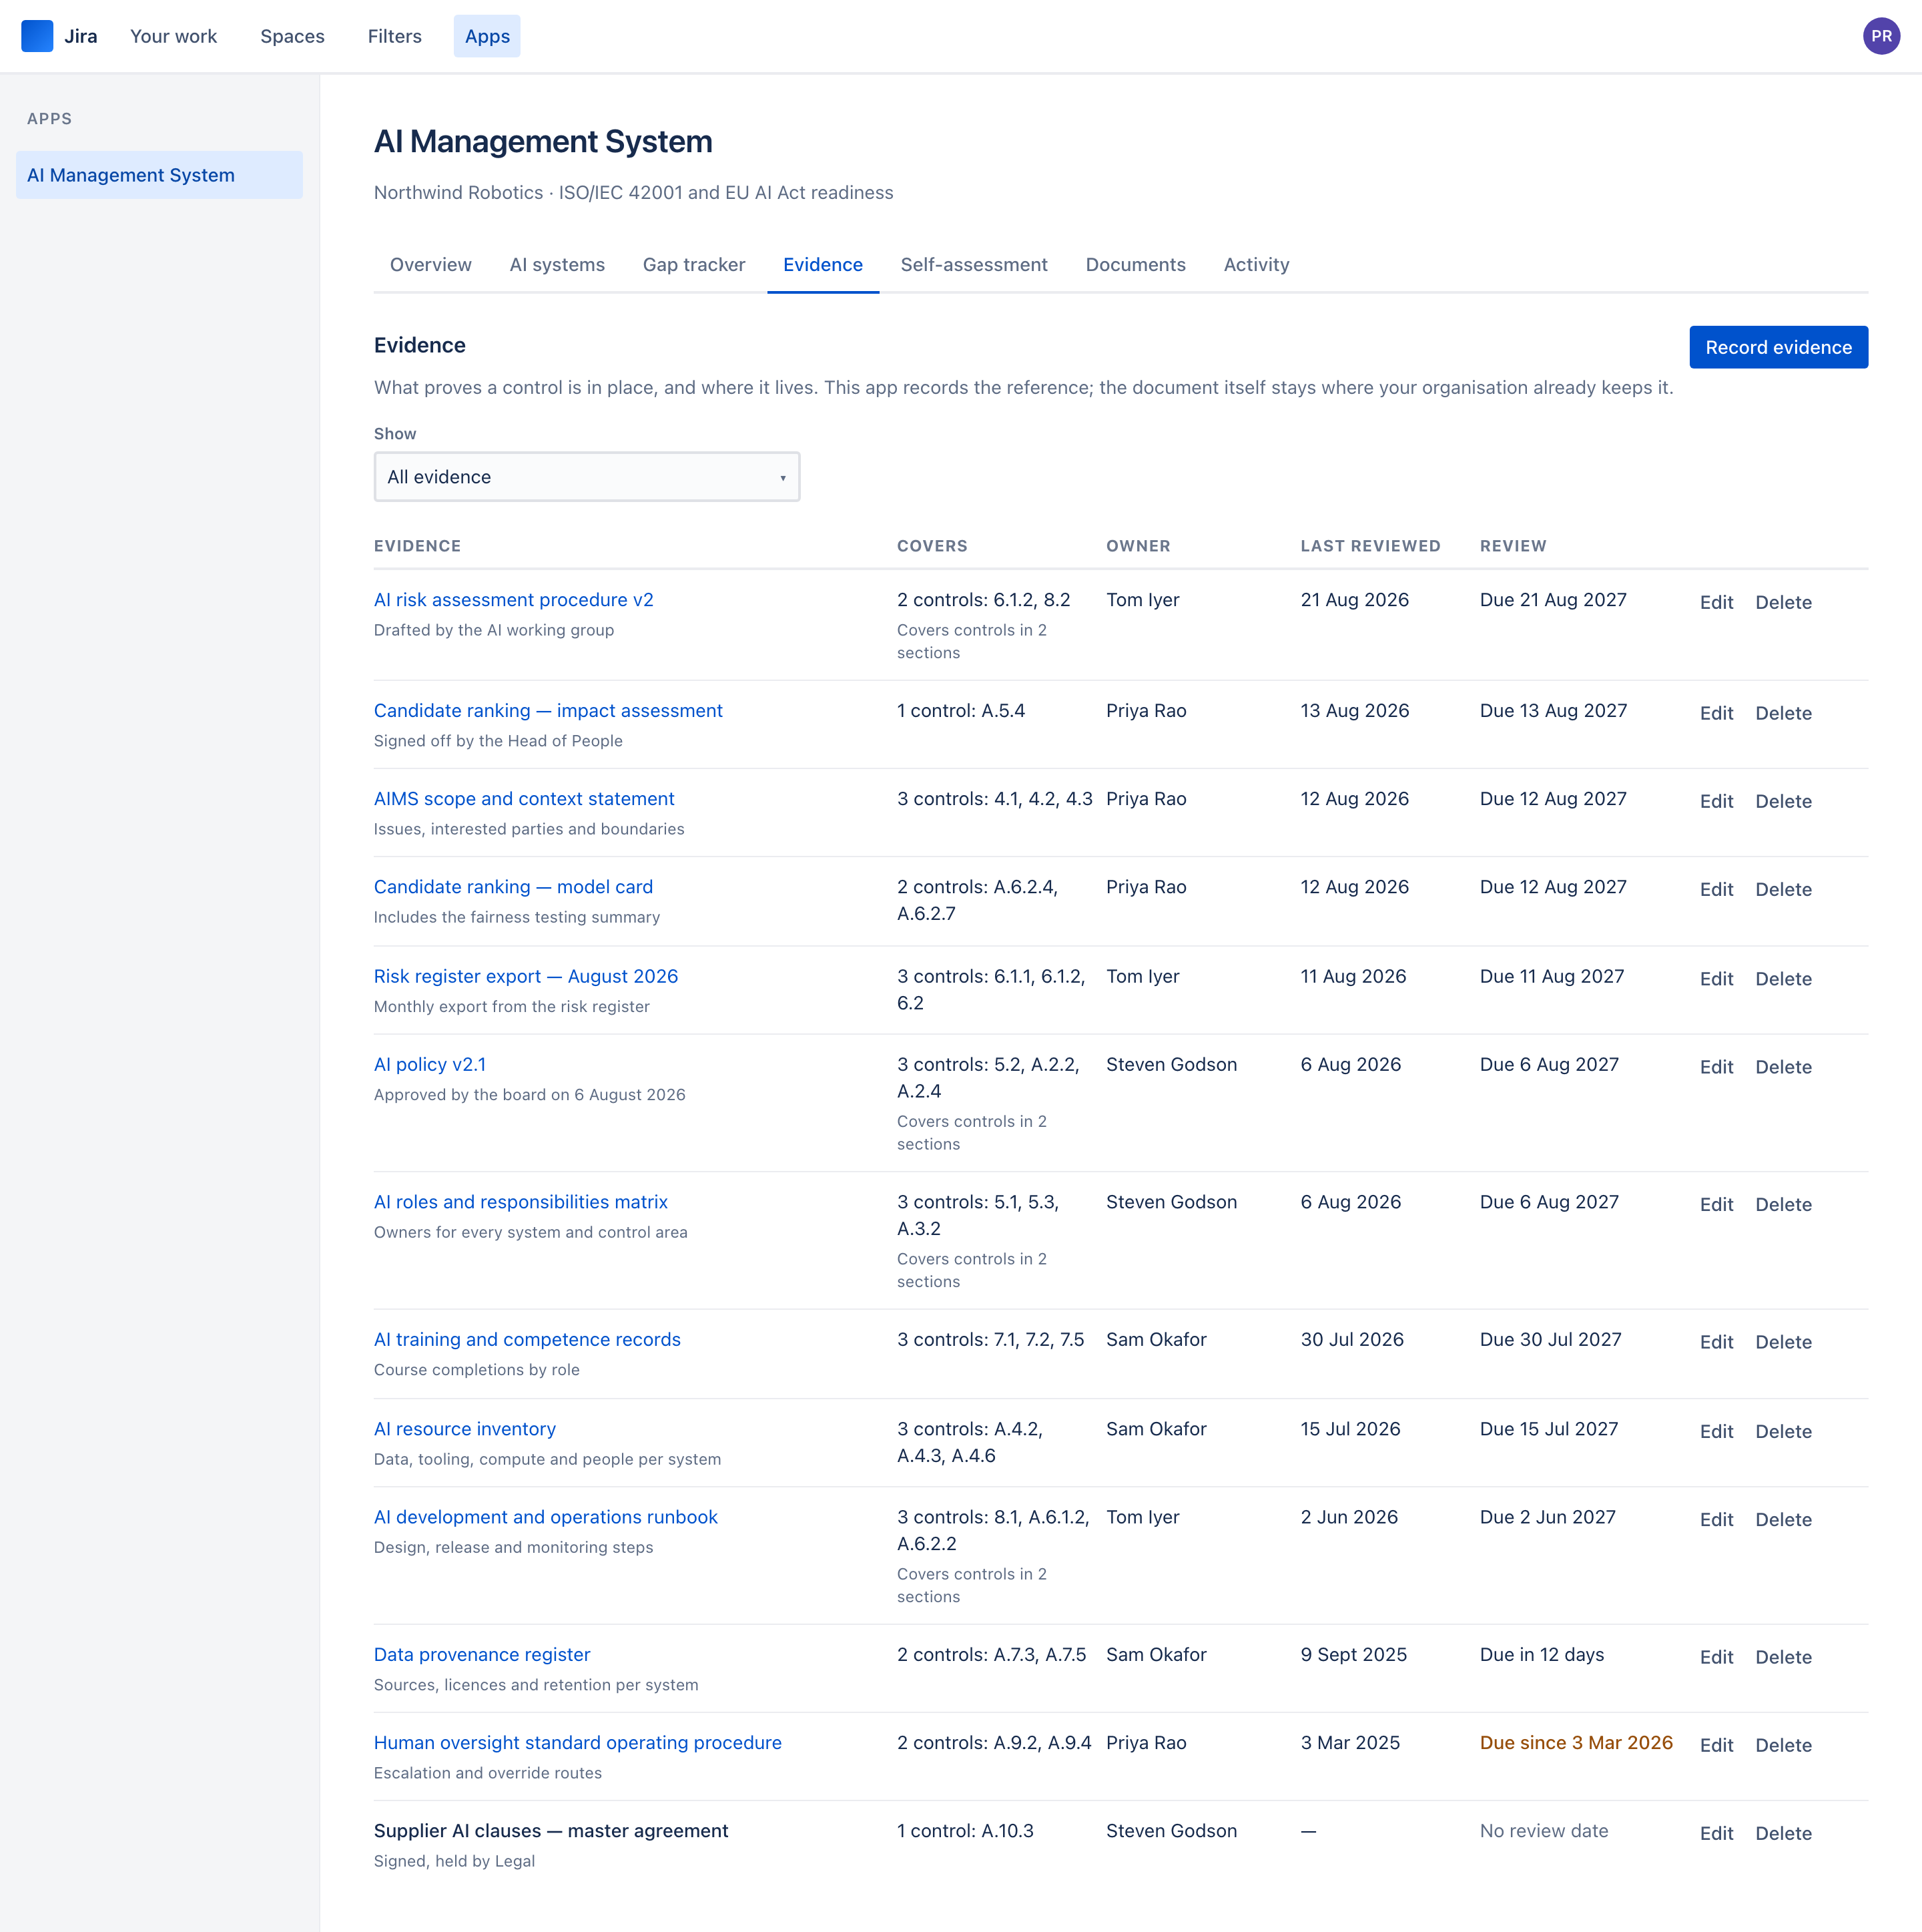Open AI policy v2.1 link
Viewport: 1922px width, 1932px height.
(430, 1064)
